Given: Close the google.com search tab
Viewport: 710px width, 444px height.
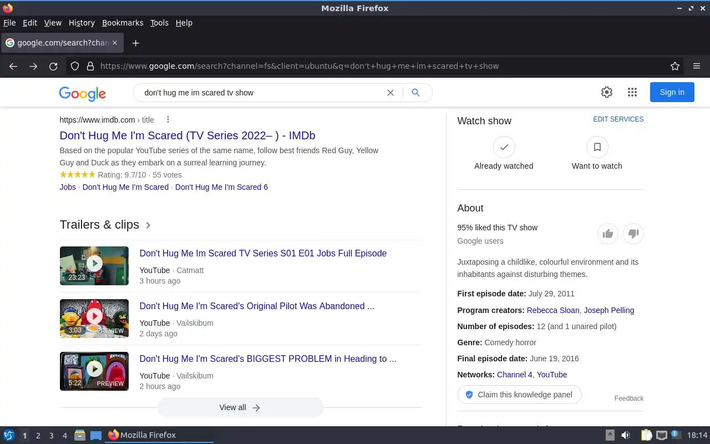Looking at the screenshot, I should click(115, 43).
